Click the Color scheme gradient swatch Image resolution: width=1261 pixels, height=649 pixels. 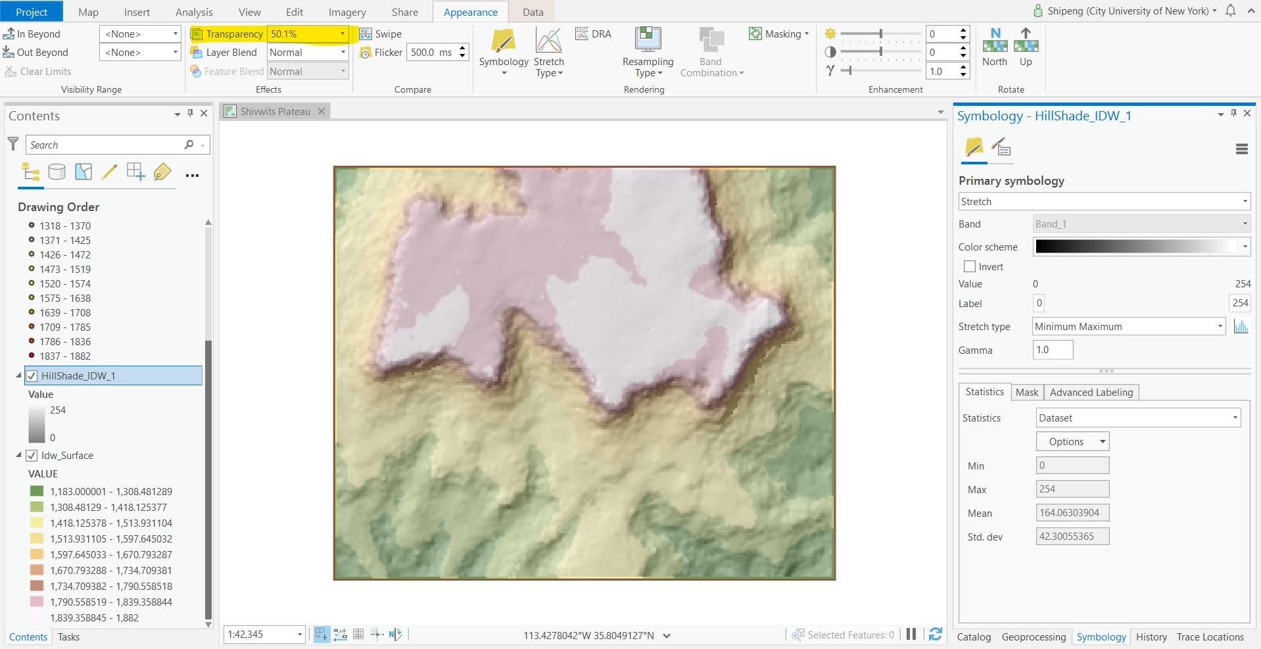(1136, 247)
